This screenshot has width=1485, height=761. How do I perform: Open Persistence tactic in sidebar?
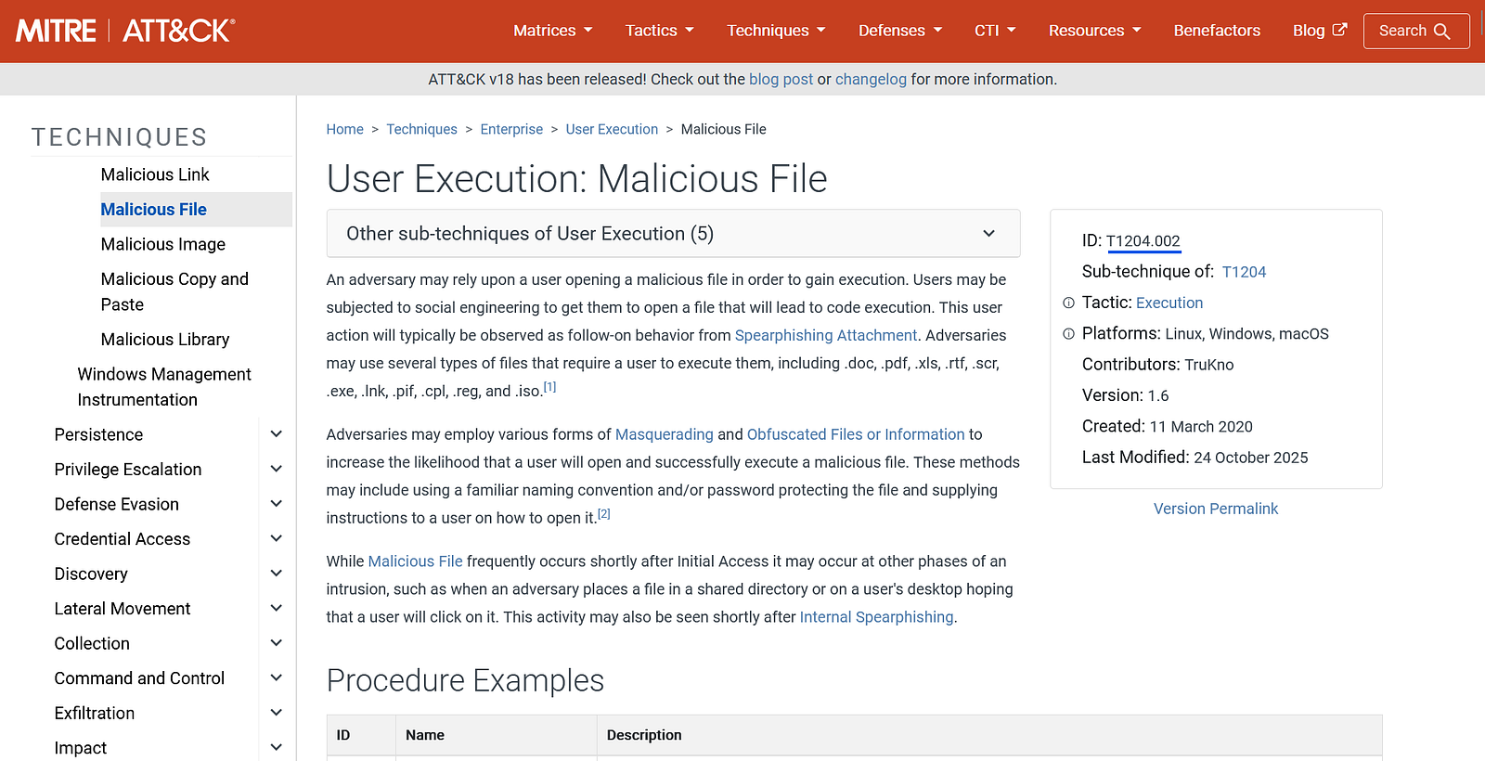tap(98, 434)
